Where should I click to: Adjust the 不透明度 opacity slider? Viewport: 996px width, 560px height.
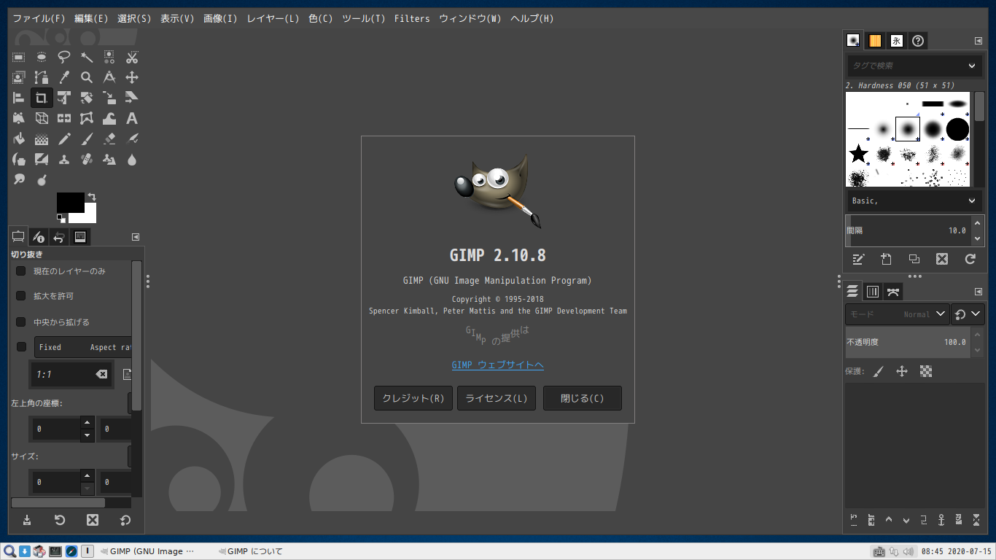tap(908, 342)
